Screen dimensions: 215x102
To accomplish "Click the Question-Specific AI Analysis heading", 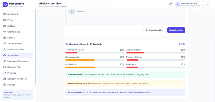I will click(86, 44).
